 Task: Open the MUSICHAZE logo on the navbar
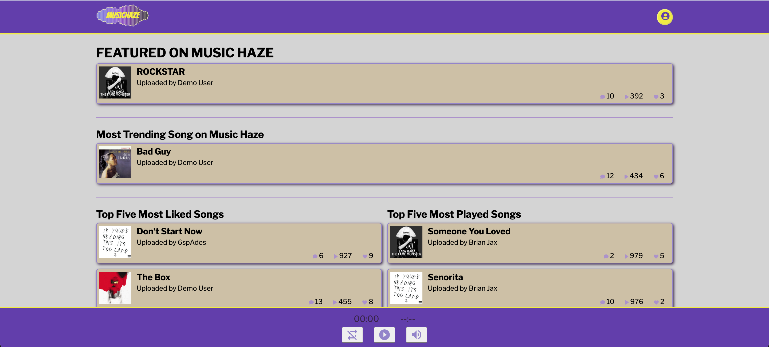coord(123,15)
